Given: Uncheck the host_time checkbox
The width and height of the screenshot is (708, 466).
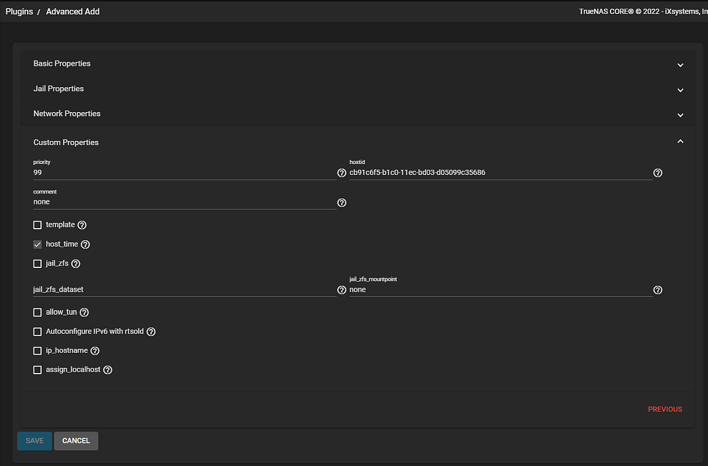Looking at the screenshot, I should 38,244.
